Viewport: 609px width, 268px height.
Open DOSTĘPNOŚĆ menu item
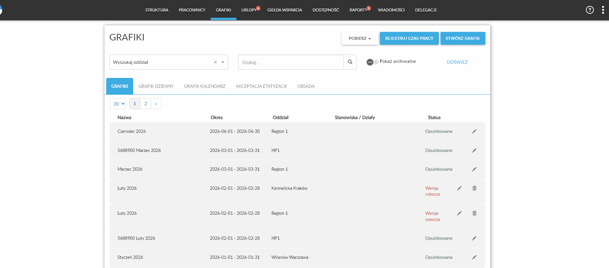pos(326,10)
